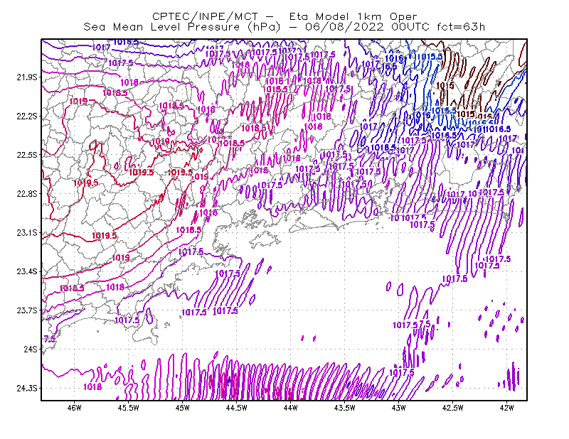The image size is (569, 439).
Task: Click the 44.5W longitude axis label
Action: tap(237, 408)
